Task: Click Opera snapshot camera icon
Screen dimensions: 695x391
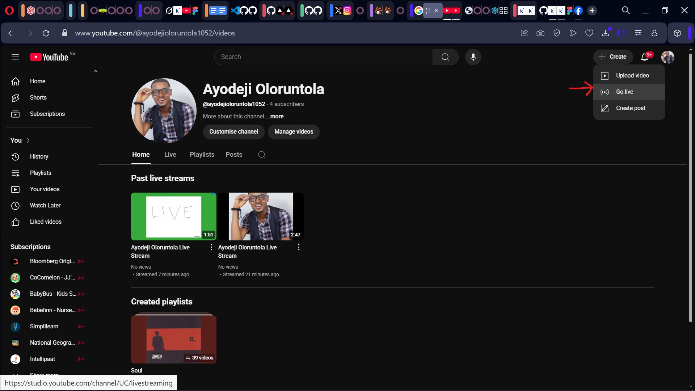Action: click(540, 33)
